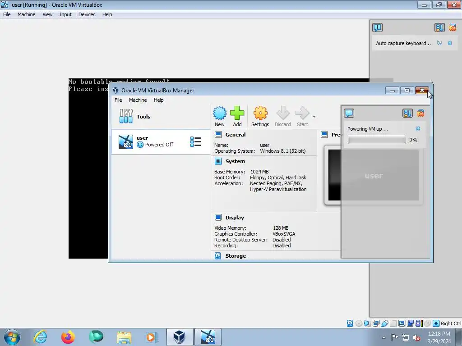Image resolution: width=462 pixels, height=346 pixels.
Task: Dismiss the Auto capture keyboard notification
Action: [450, 43]
